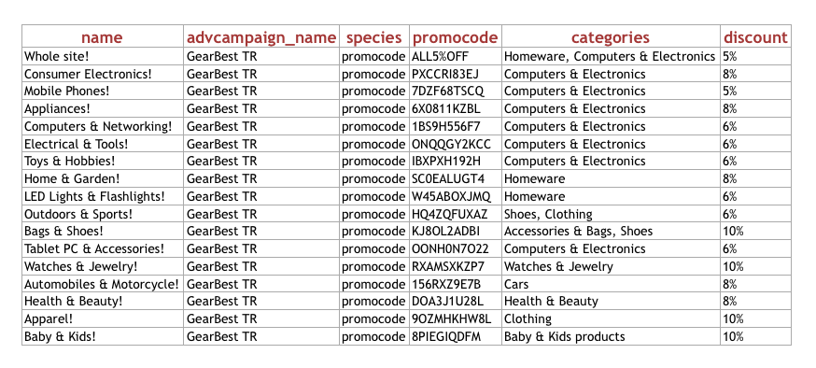Click the 'discount' column header
This screenshot has height=368, width=816.
tap(755, 37)
